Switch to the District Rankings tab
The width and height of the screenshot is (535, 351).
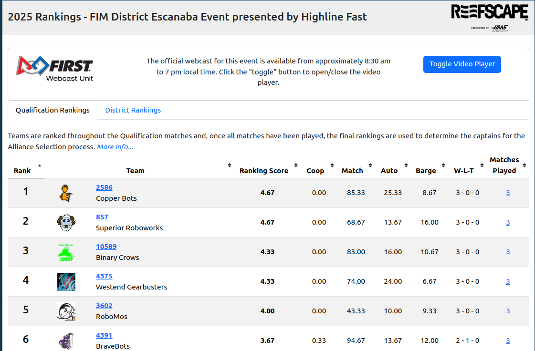coord(133,110)
